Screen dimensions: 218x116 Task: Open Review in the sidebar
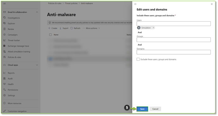point(11,29)
